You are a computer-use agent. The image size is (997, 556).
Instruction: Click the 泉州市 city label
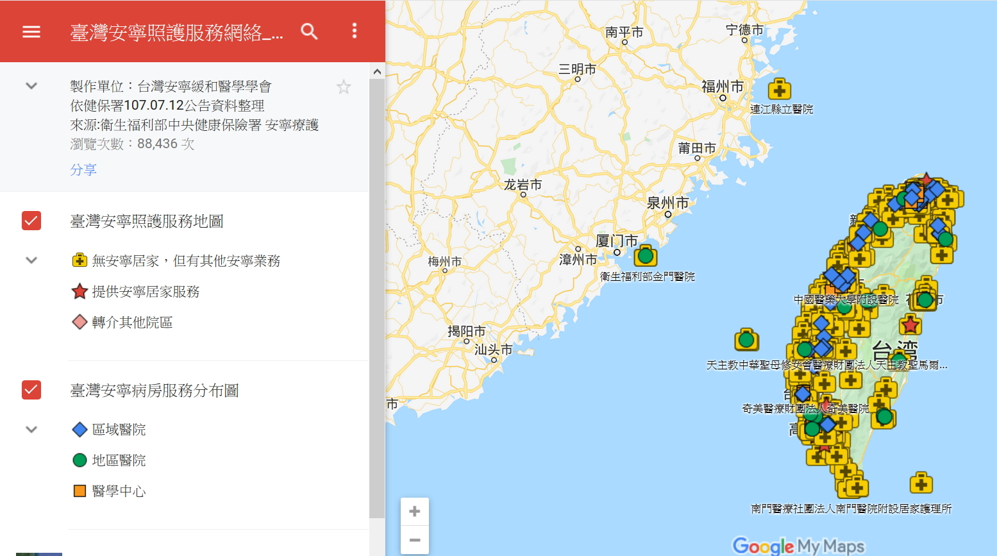(667, 203)
